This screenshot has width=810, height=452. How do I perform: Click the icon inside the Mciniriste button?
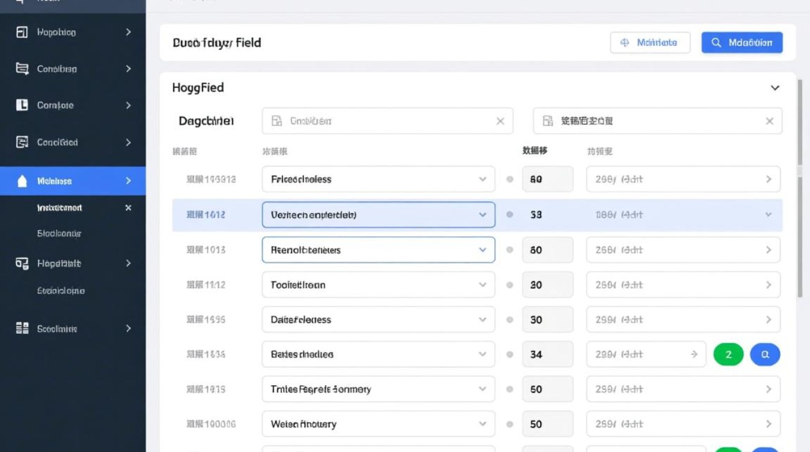click(x=624, y=43)
